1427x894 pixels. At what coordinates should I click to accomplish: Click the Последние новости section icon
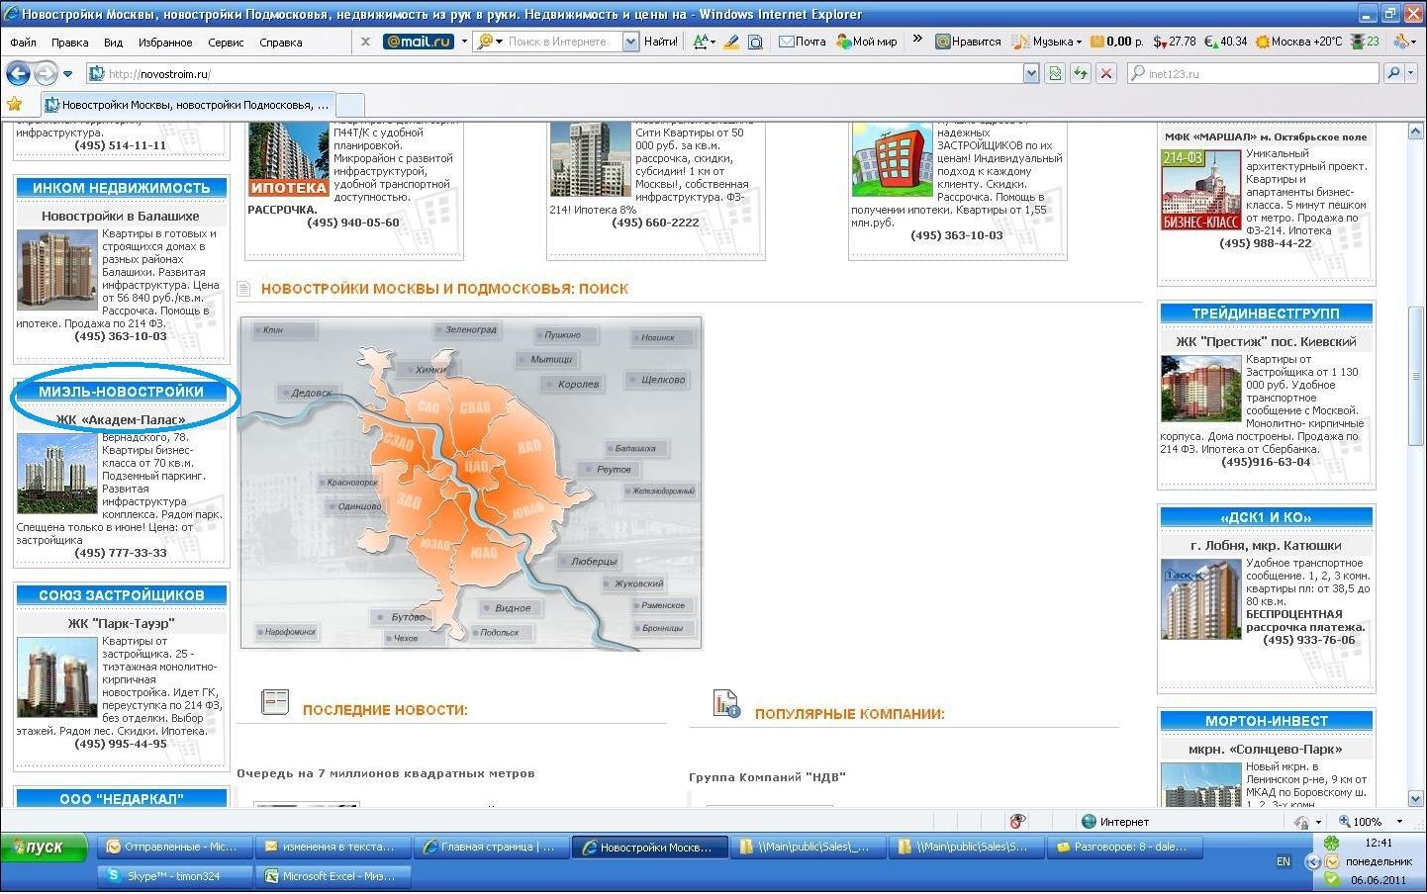275,702
